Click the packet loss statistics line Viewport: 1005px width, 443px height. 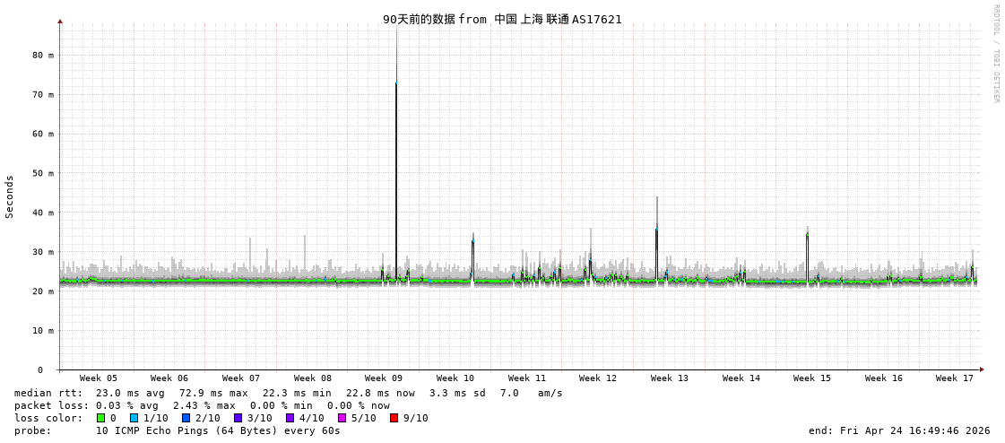click(202, 405)
